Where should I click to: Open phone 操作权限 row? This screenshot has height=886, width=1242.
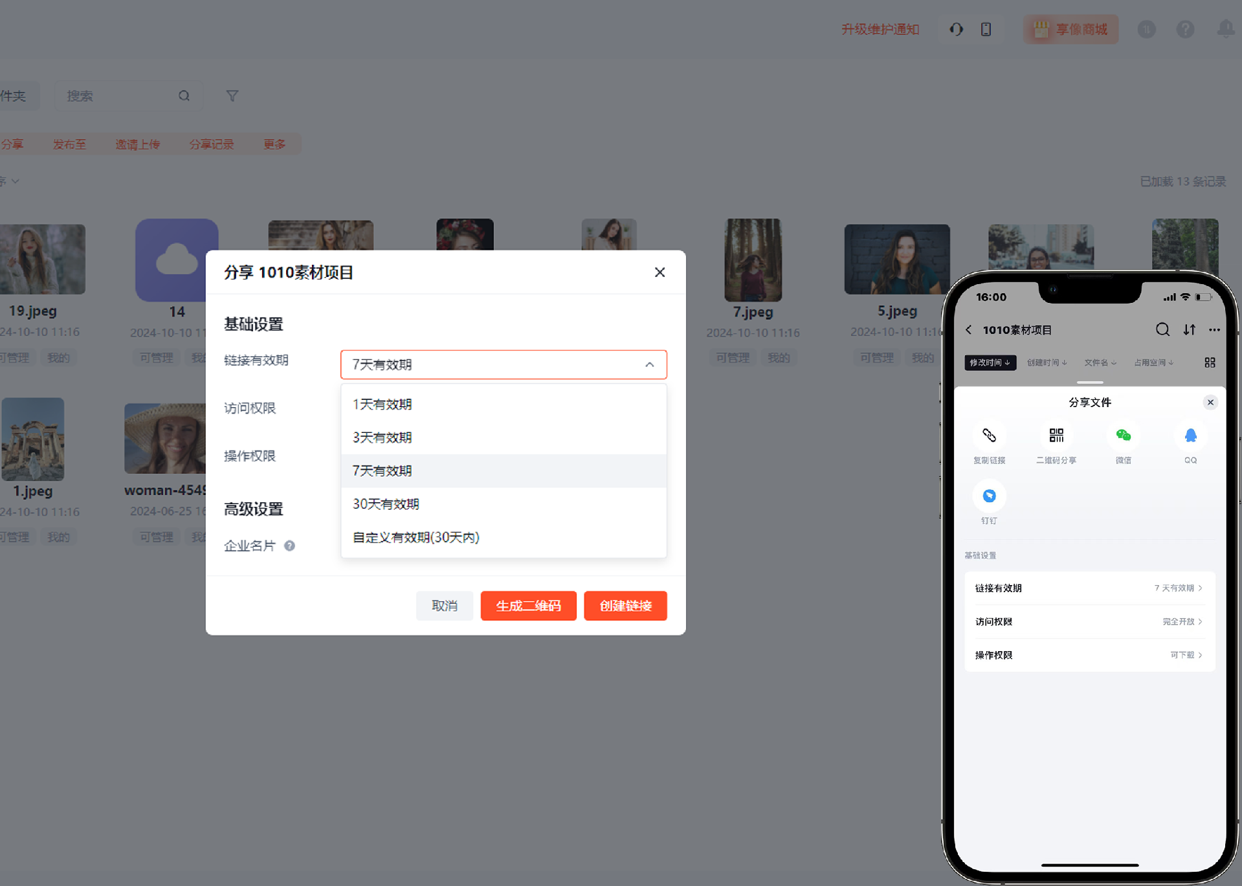pos(1089,655)
